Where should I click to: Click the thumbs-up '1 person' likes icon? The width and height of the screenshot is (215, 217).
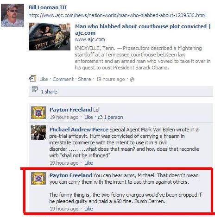[100, 117]
